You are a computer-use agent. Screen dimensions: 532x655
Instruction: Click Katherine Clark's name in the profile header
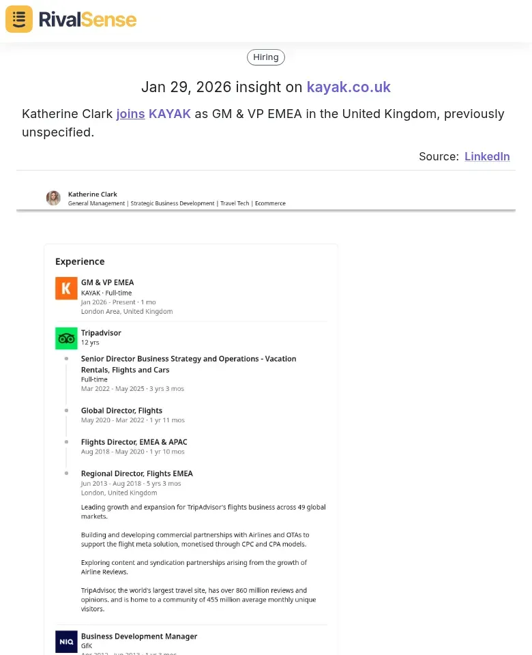[x=92, y=194]
